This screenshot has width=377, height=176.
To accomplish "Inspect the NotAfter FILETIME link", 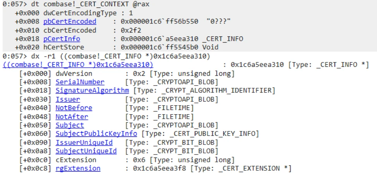I will tap(72, 116).
